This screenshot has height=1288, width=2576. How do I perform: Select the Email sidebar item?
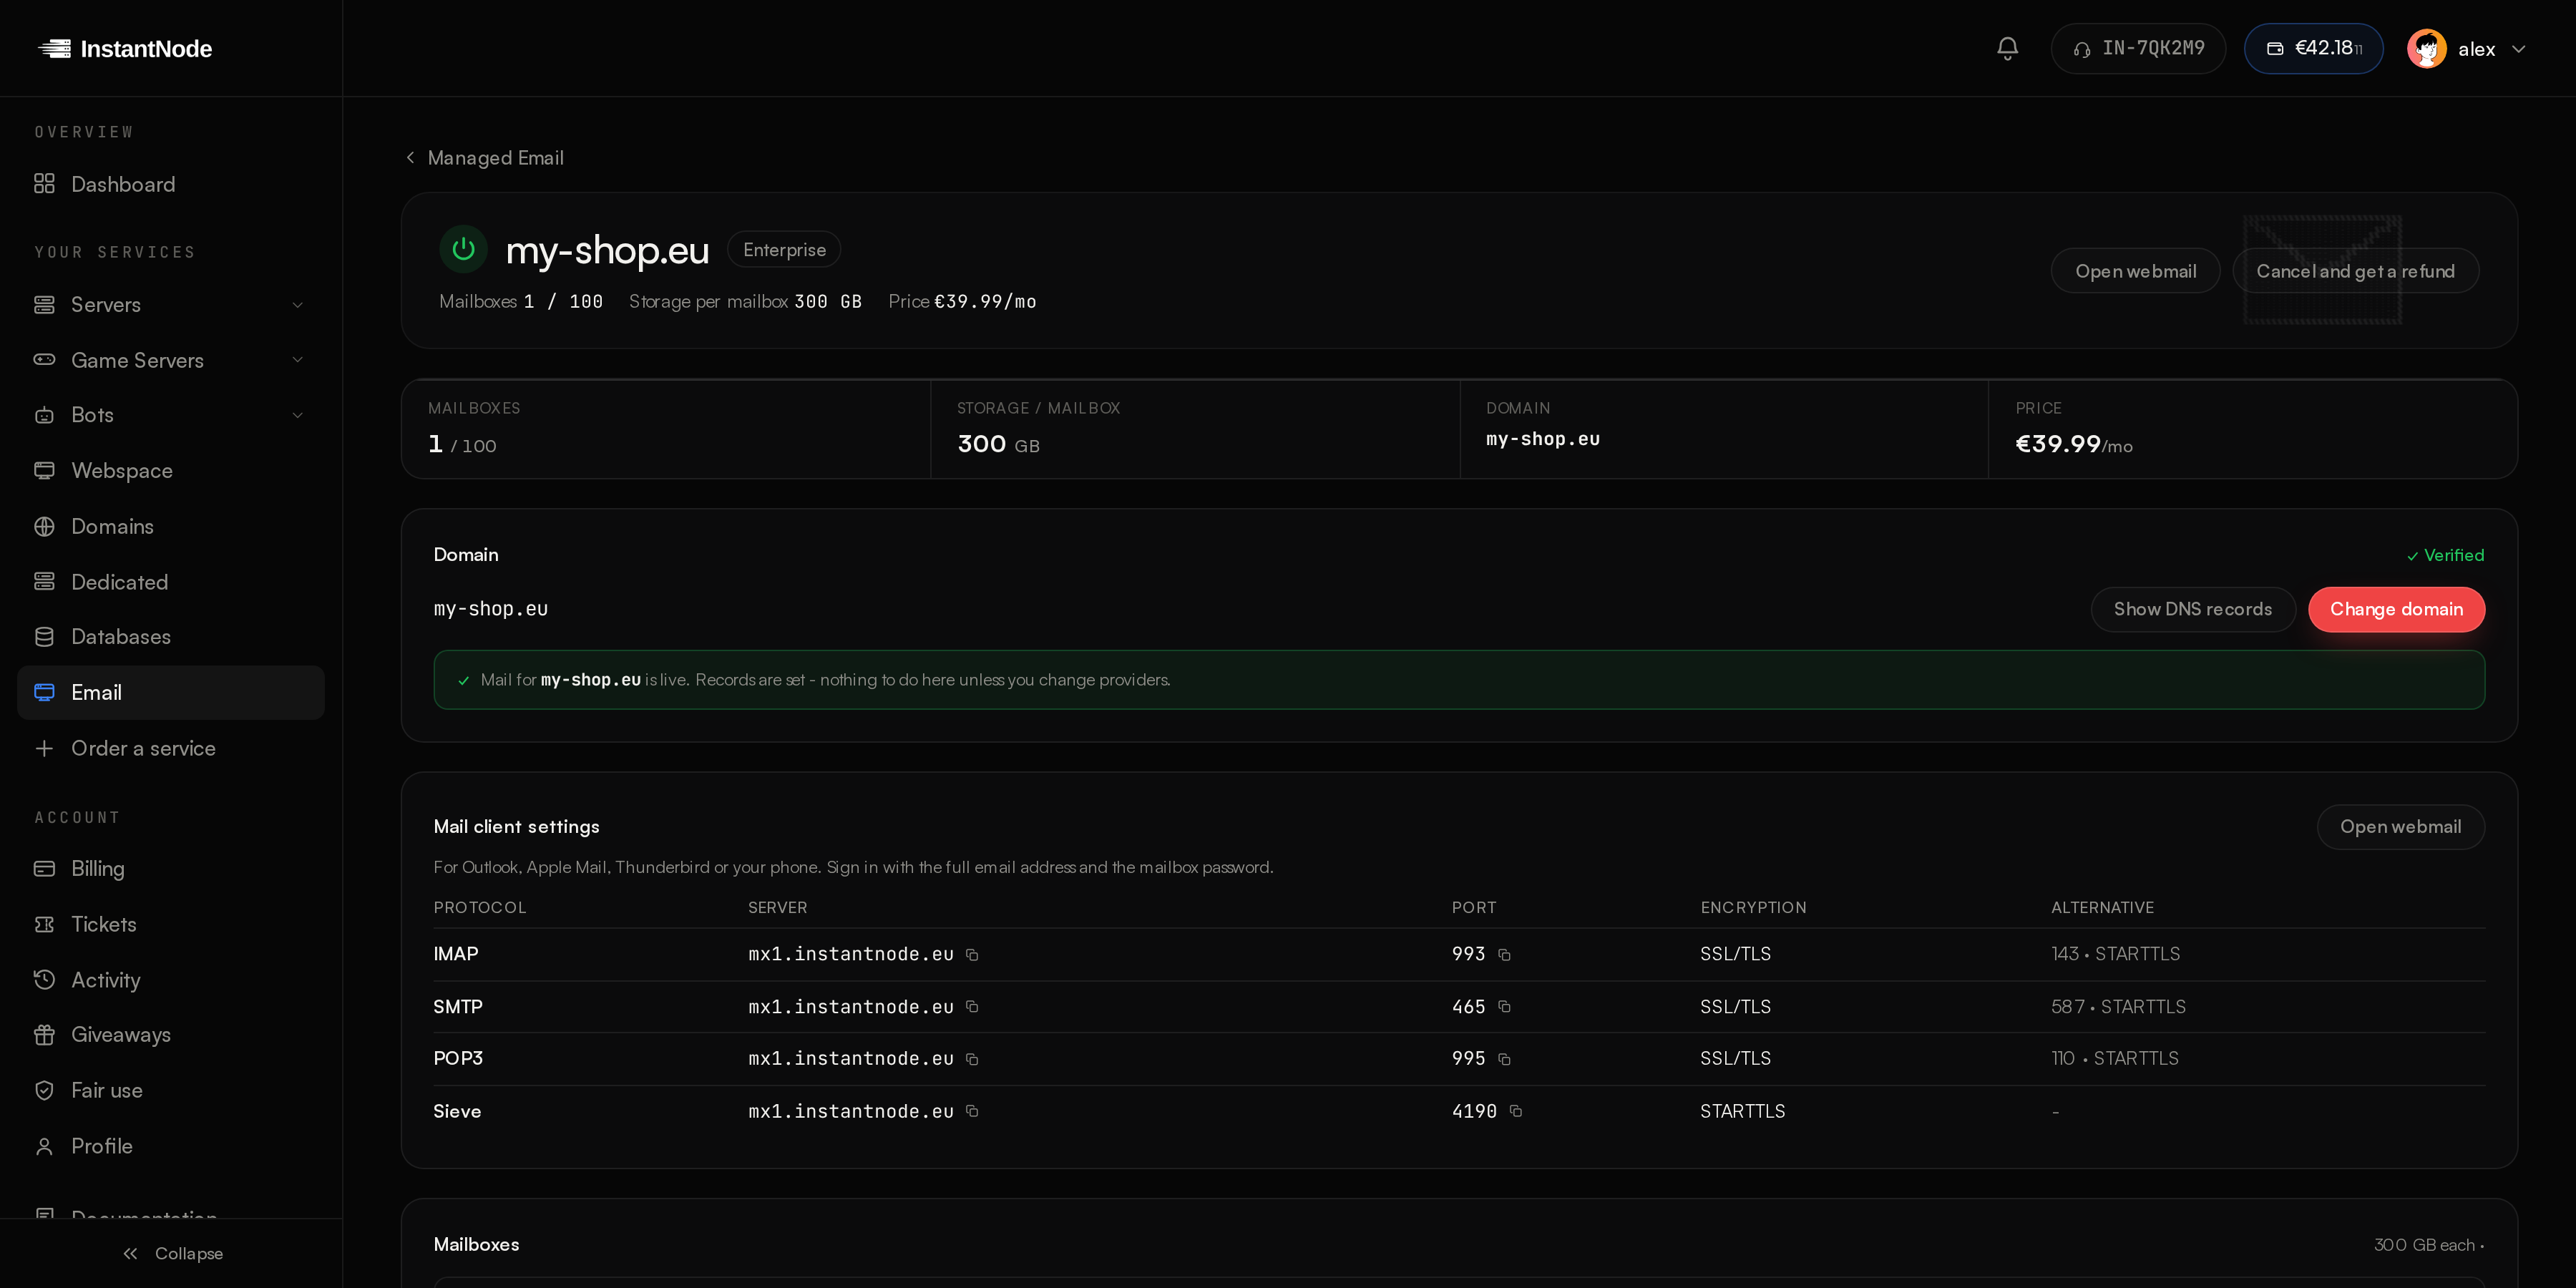[x=171, y=692]
